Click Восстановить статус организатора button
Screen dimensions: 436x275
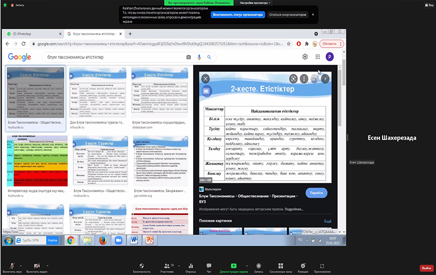point(238,15)
